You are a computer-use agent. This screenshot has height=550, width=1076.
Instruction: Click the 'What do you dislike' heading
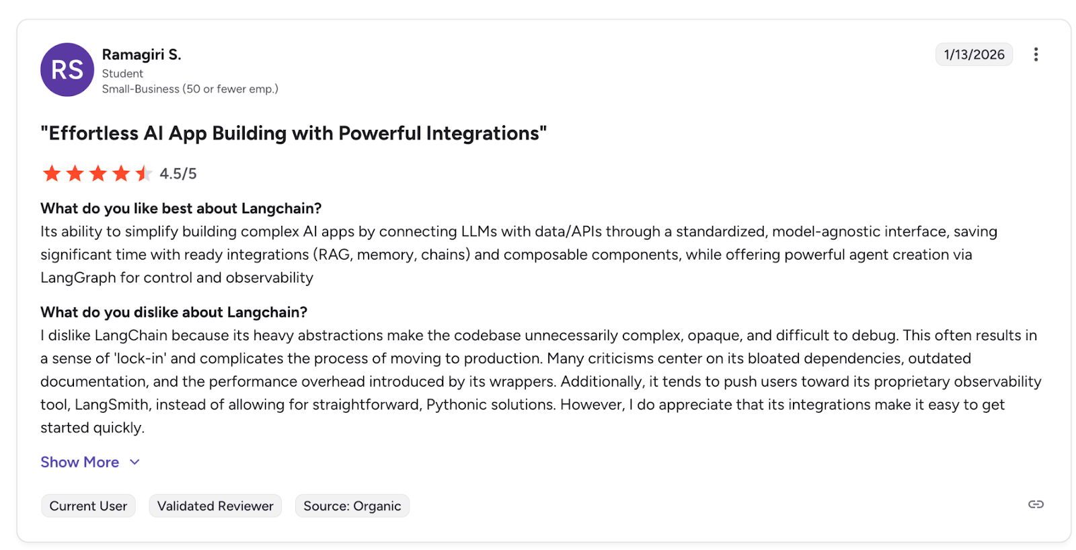pyautogui.click(x=174, y=312)
